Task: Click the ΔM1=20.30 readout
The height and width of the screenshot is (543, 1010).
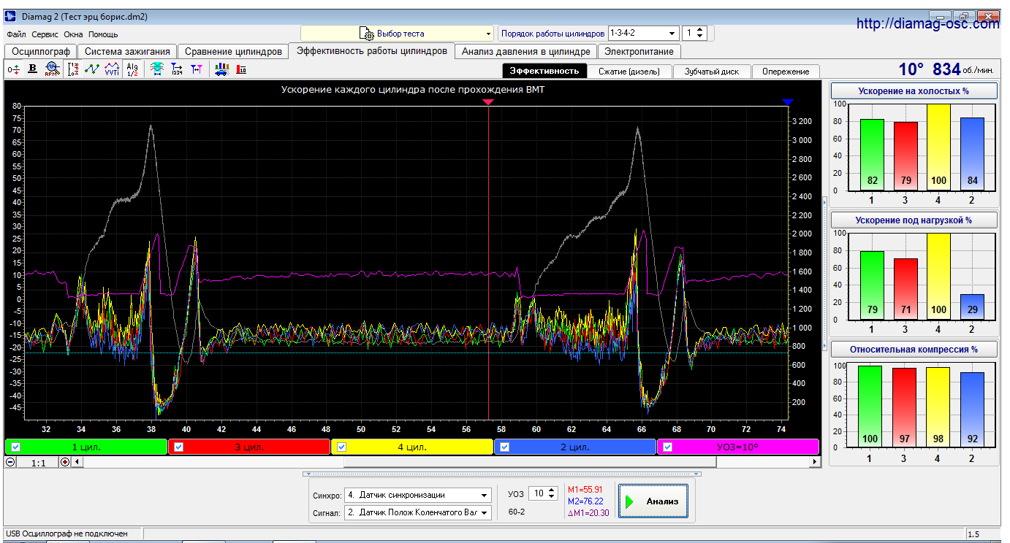Action: click(x=588, y=513)
